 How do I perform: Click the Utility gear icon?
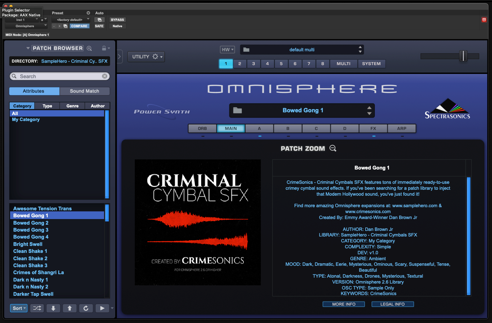(155, 57)
